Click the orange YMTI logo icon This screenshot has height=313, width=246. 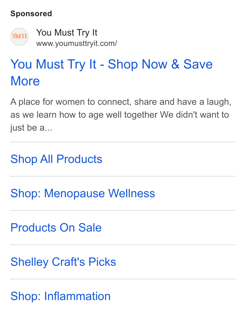(x=19, y=37)
